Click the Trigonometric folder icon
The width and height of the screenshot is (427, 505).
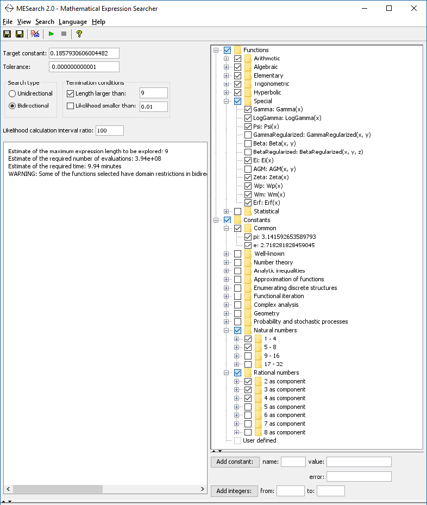click(248, 84)
